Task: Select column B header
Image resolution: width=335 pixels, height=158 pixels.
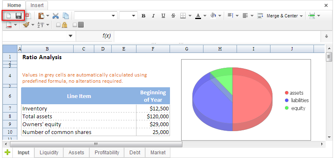Action: point(47,49)
